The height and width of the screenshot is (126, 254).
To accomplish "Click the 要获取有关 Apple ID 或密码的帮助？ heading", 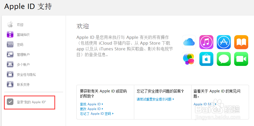I will [x=103, y=94].
